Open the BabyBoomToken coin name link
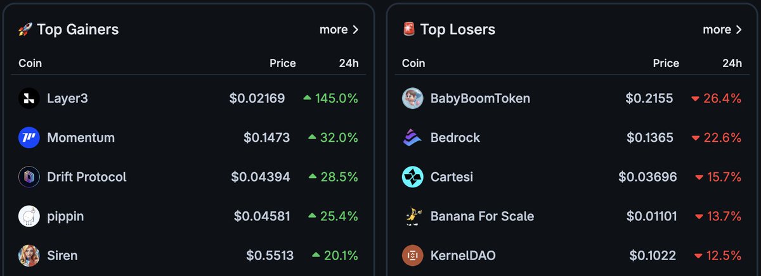This screenshot has width=761, height=276. (x=480, y=98)
